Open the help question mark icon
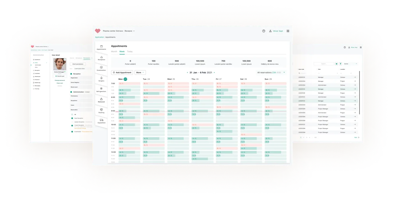Viewport: 393px width, 200px height. click(x=264, y=31)
